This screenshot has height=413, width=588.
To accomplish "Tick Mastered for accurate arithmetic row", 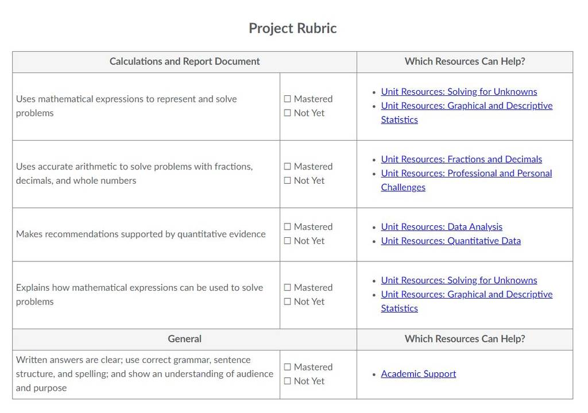I will 287,167.
